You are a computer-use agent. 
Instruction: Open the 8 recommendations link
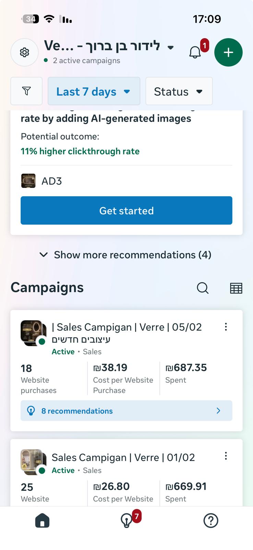coord(126,411)
